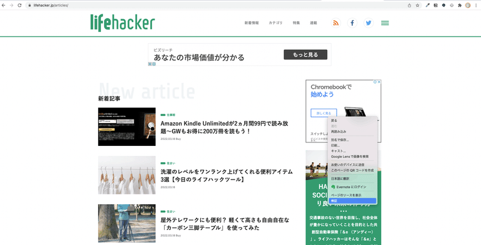Choose 印刷 in the context menu

(352, 145)
